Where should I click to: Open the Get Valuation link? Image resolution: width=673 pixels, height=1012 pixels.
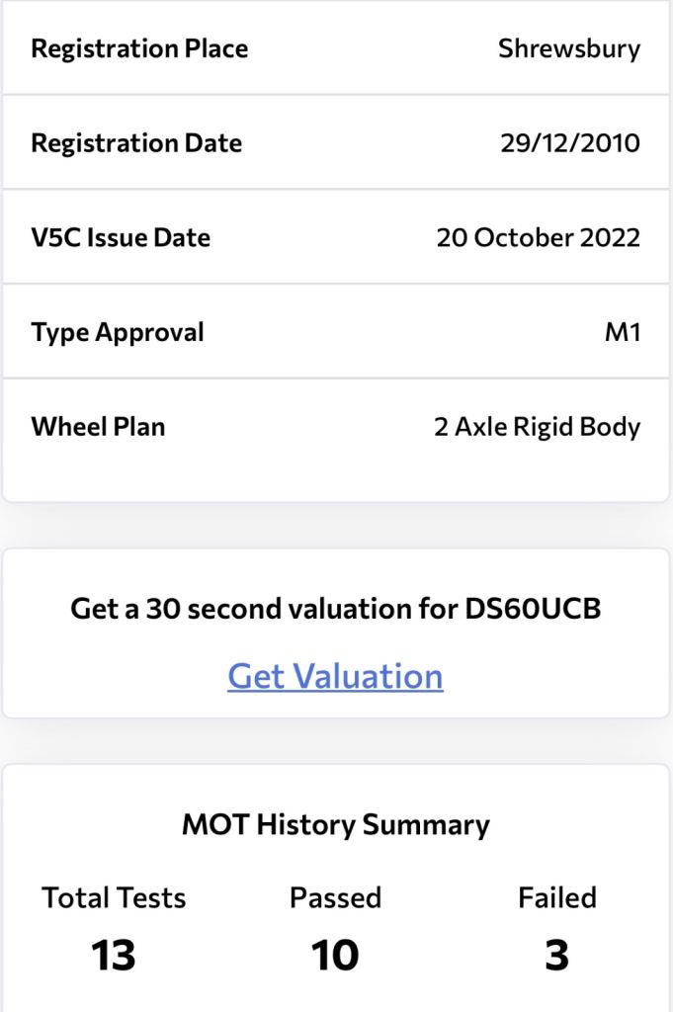pos(335,676)
